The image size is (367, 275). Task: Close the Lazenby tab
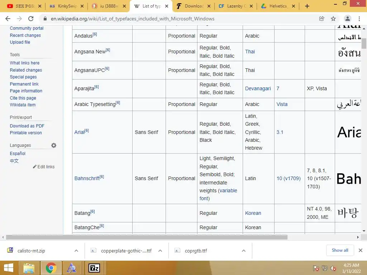[251, 6]
